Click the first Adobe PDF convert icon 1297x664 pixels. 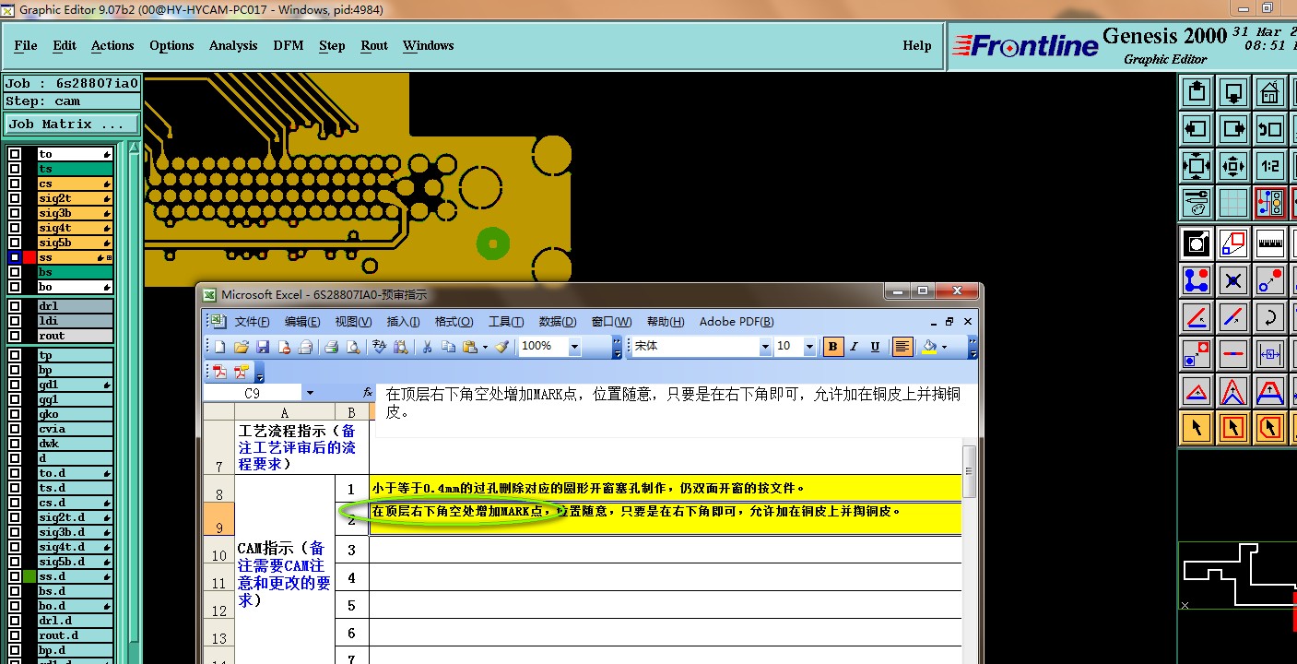click(x=219, y=372)
